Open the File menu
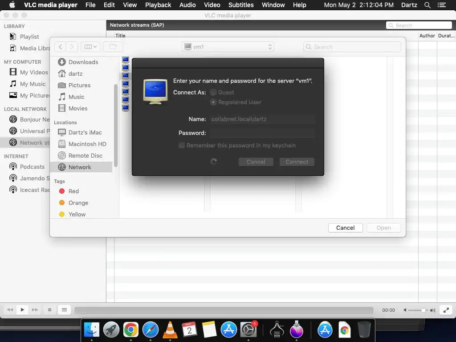 (x=90, y=5)
